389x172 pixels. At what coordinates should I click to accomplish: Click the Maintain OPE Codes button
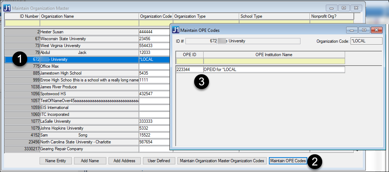(x=288, y=161)
